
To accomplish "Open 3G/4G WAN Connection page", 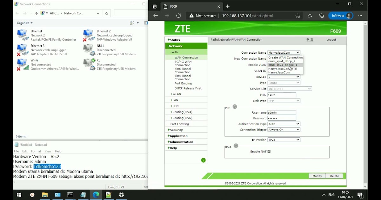I will pos(183,63).
